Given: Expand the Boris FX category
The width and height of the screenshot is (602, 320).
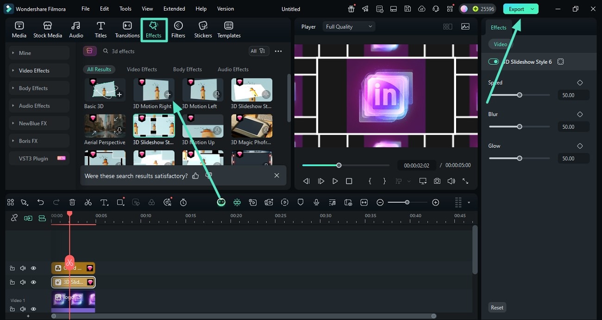Looking at the screenshot, I should coord(39,141).
